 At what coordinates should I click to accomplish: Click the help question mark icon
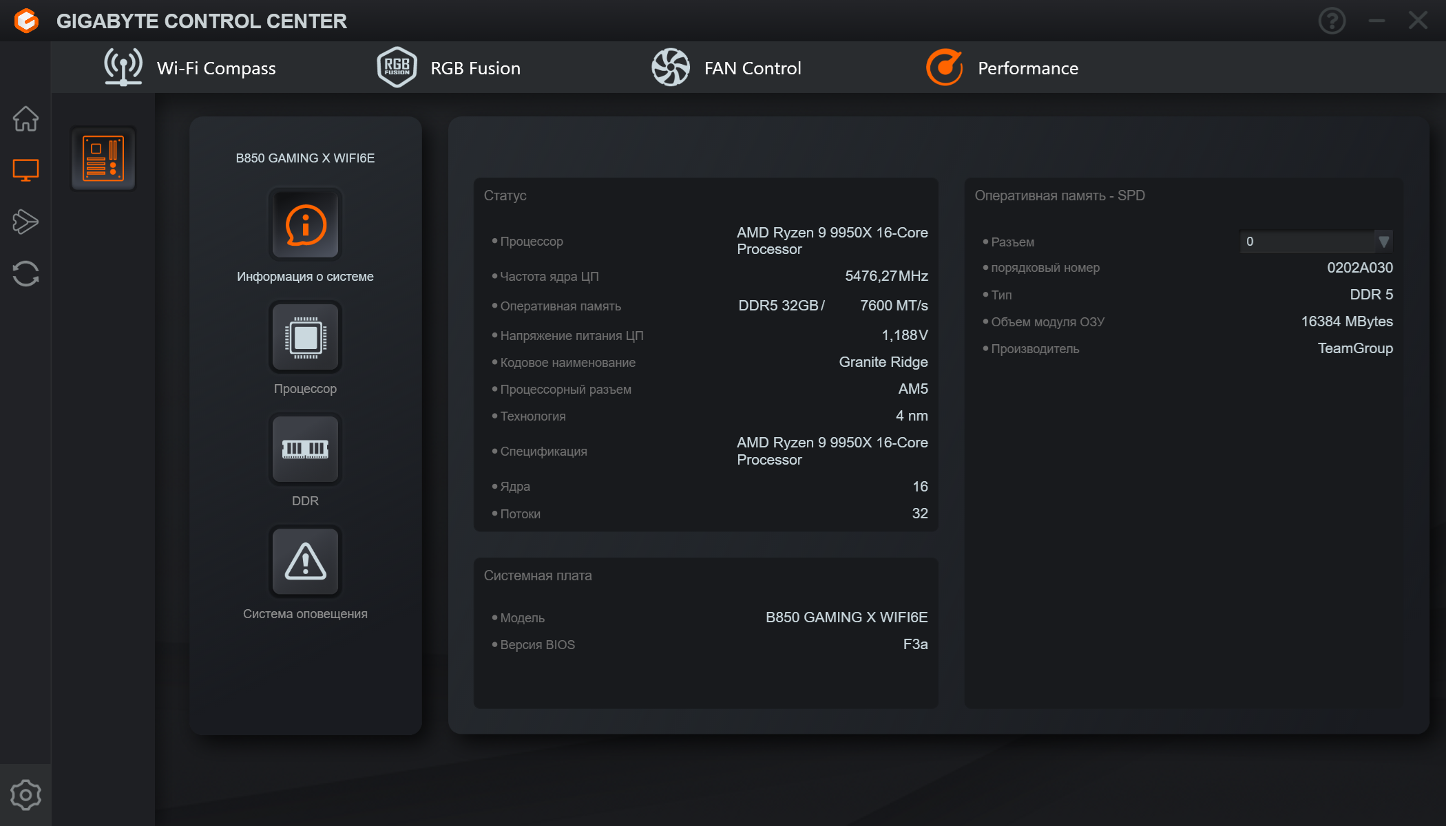tap(1332, 21)
